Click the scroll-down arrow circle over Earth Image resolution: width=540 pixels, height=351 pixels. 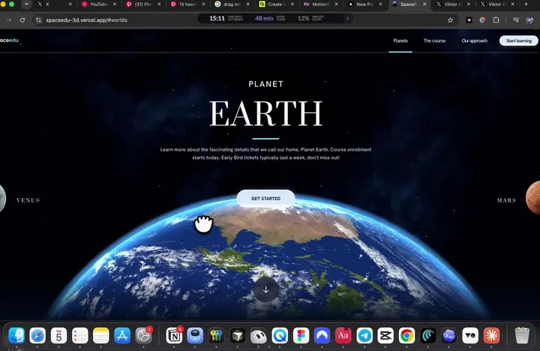coord(265,289)
